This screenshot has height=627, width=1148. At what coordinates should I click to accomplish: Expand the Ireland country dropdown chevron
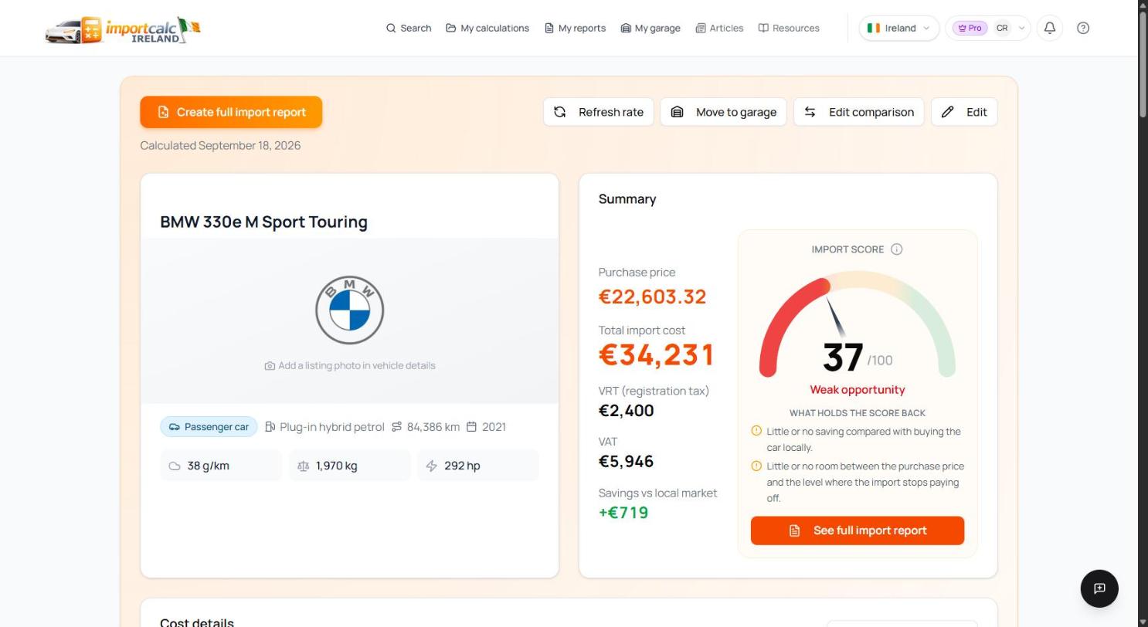926,29
